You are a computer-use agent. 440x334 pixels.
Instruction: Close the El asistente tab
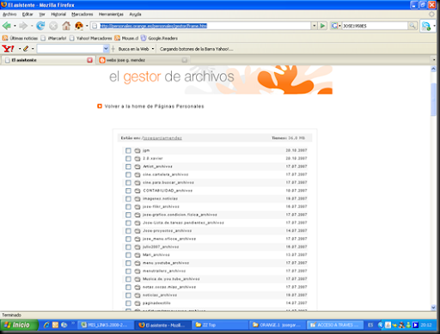(89, 60)
